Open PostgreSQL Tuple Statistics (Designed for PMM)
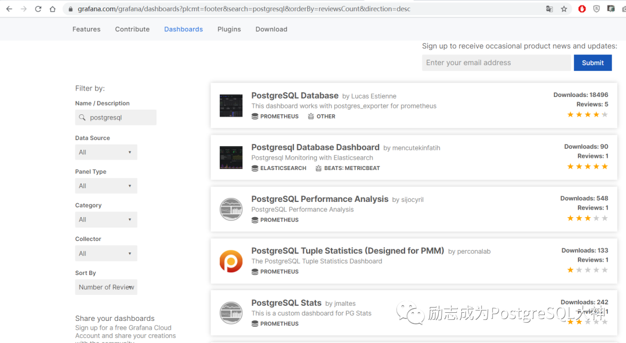The width and height of the screenshot is (626, 343). point(348,251)
